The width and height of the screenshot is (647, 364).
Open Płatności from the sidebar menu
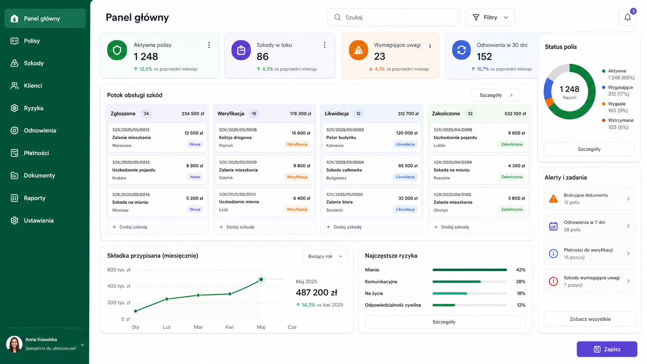click(45, 153)
